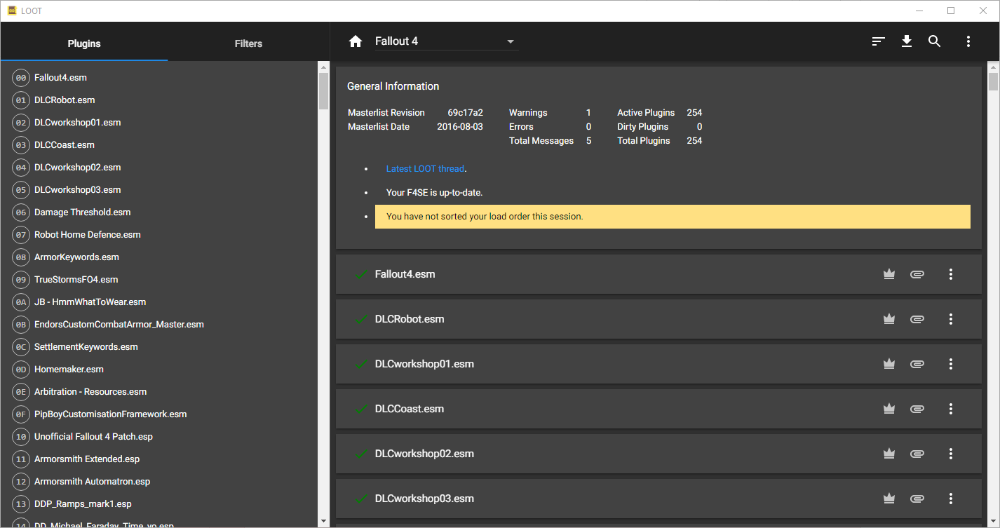Open the DLCworkshop02.esm card menu
Viewport: 1000px width, 528px height.
pyautogui.click(x=951, y=454)
